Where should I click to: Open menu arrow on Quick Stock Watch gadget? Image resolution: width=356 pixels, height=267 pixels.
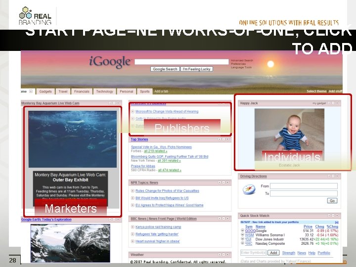point(329,216)
